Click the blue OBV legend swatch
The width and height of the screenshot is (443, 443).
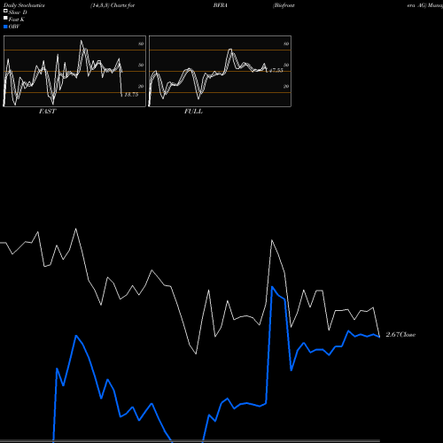[x=5, y=27]
